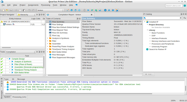This screenshot has height=102, width=187.
Task: Click the Copy icon in toolbar
Action: click(20, 10)
